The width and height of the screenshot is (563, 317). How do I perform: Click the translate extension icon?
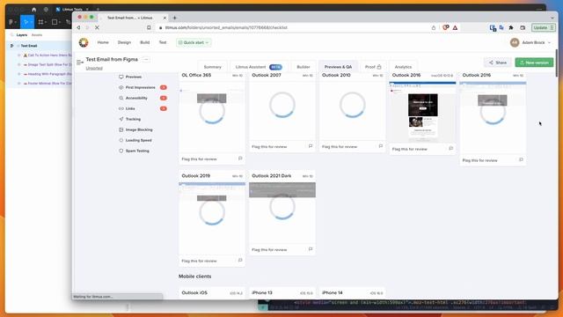click(501, 27)
